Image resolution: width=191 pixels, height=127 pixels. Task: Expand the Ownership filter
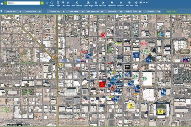point(114,11)
